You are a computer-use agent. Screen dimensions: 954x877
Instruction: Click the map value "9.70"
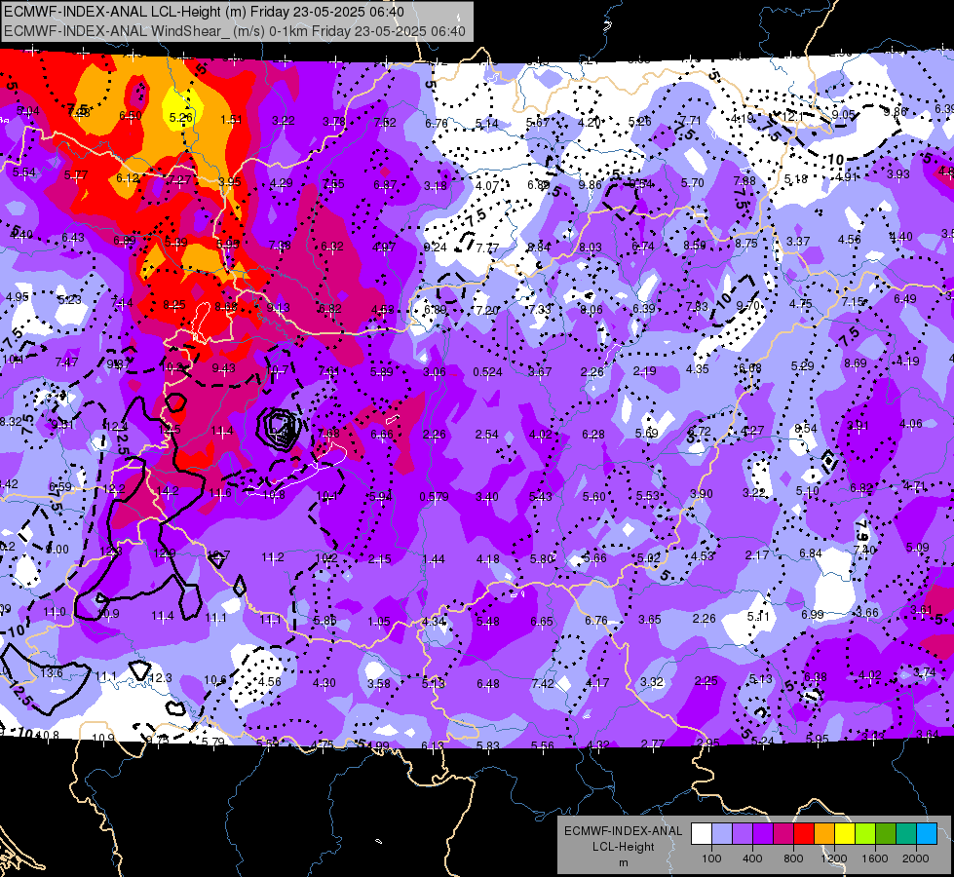click(x=747, y=306)
